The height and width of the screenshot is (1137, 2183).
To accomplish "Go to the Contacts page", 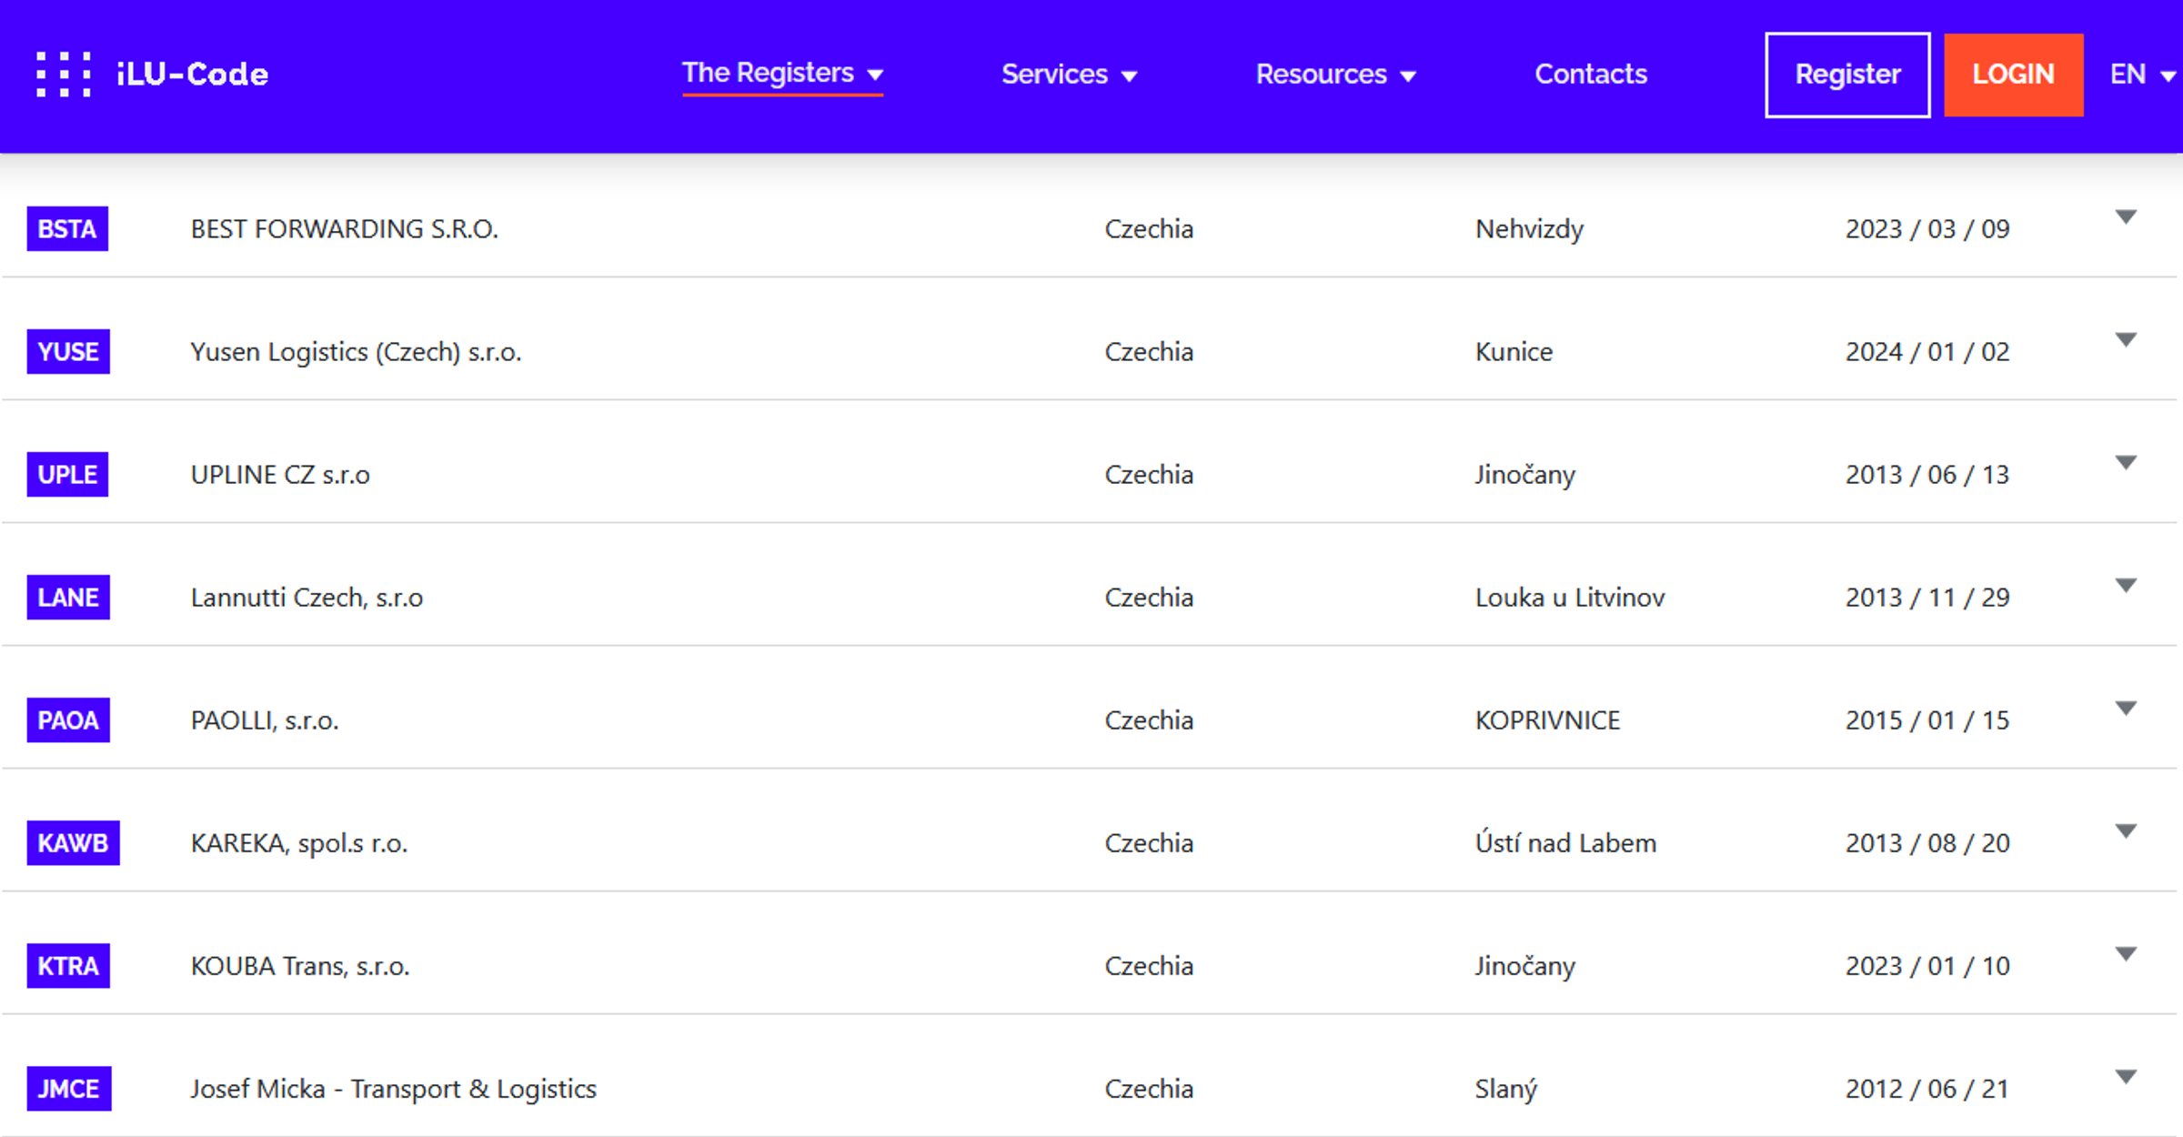I will pos(1591,75).
